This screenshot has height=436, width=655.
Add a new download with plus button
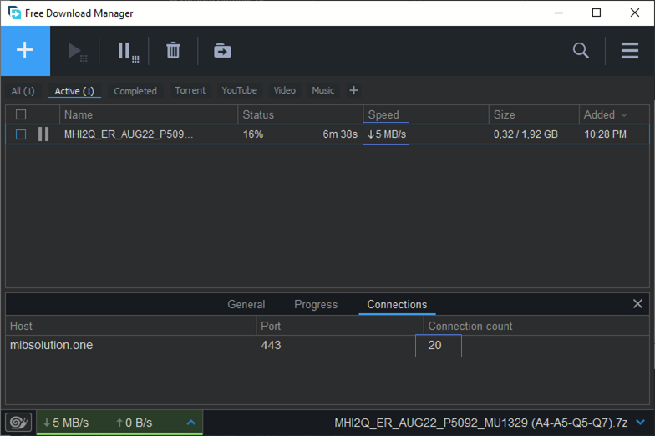tap(25, 50)
